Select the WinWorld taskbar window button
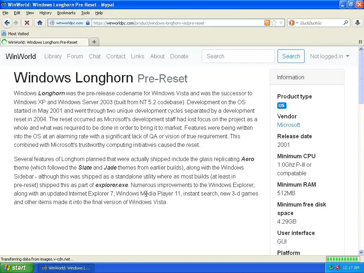Screen dimensions: 364x273 pos(66,268)
